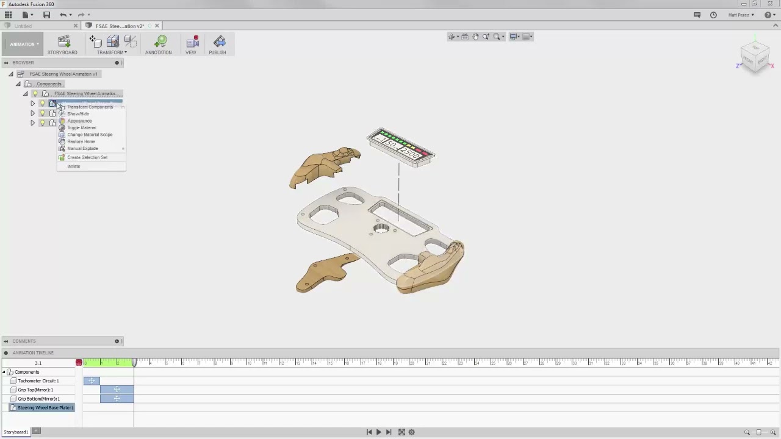Play the animation

coord(379,432)
